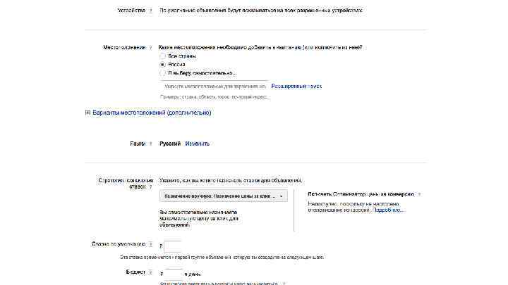Select the 'Россия' radio button
The height and width of the screenshot is (285, 508).
pos(163,65)
